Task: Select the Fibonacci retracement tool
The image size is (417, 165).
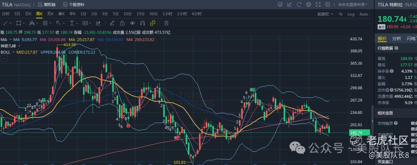Action: [45, 23]
